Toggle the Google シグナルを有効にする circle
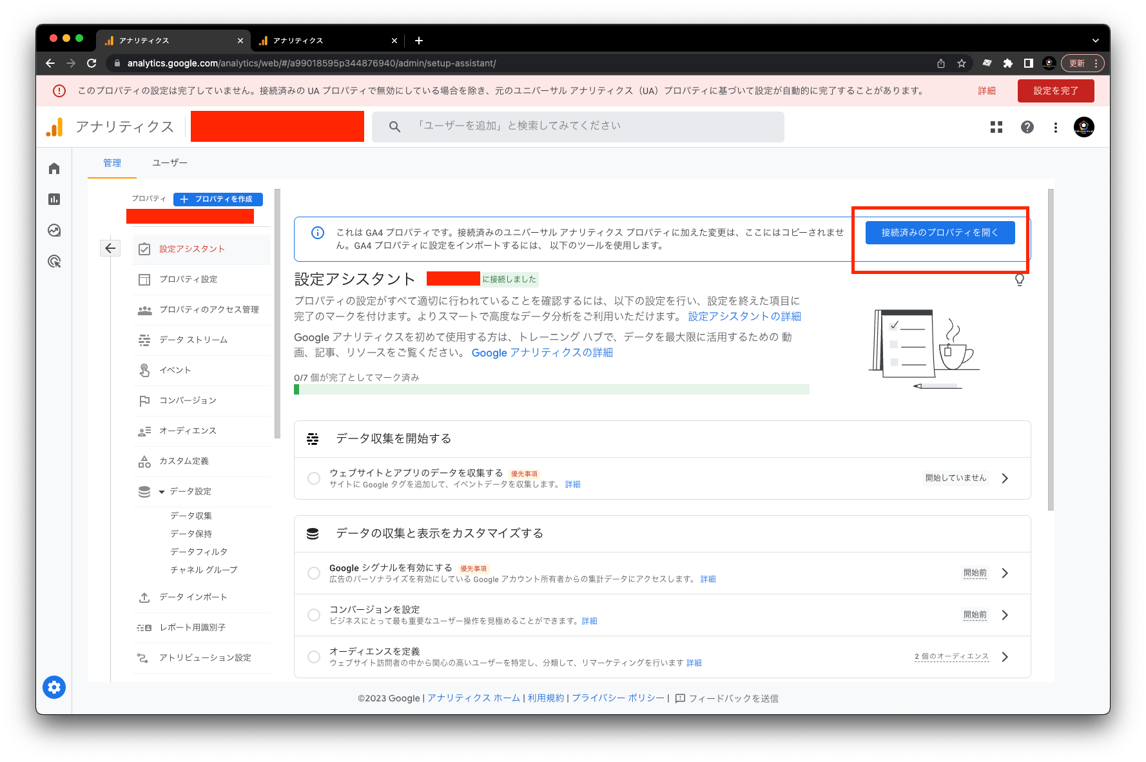The width and height of the screenshot is (1146, 762). tap(314, 573)
